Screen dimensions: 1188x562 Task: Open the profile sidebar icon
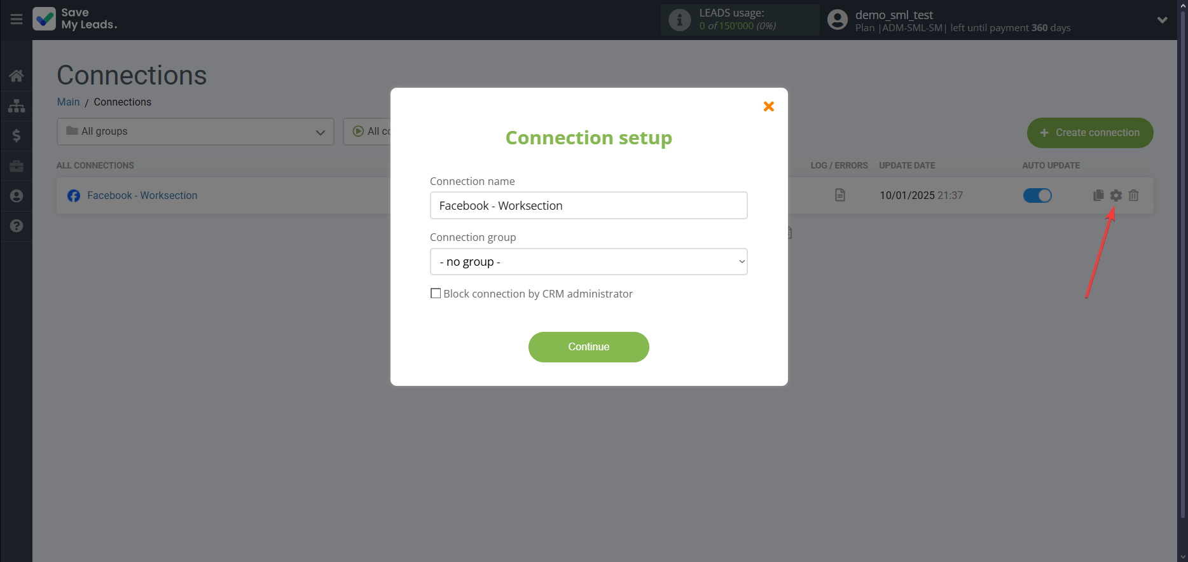coord(17,196)
